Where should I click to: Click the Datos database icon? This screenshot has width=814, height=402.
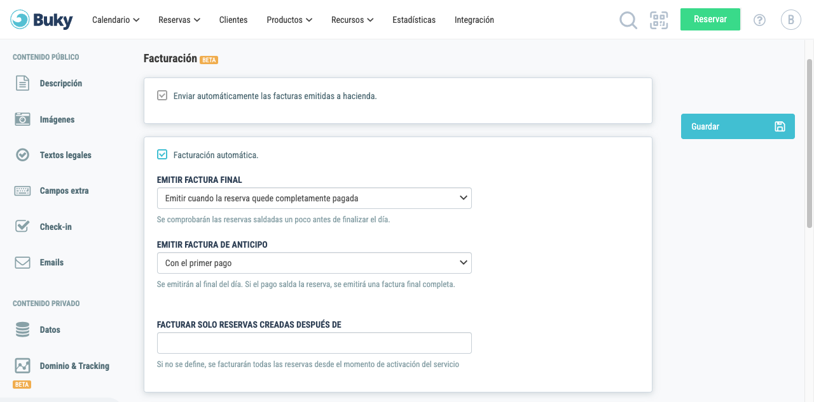pos(22,330)
